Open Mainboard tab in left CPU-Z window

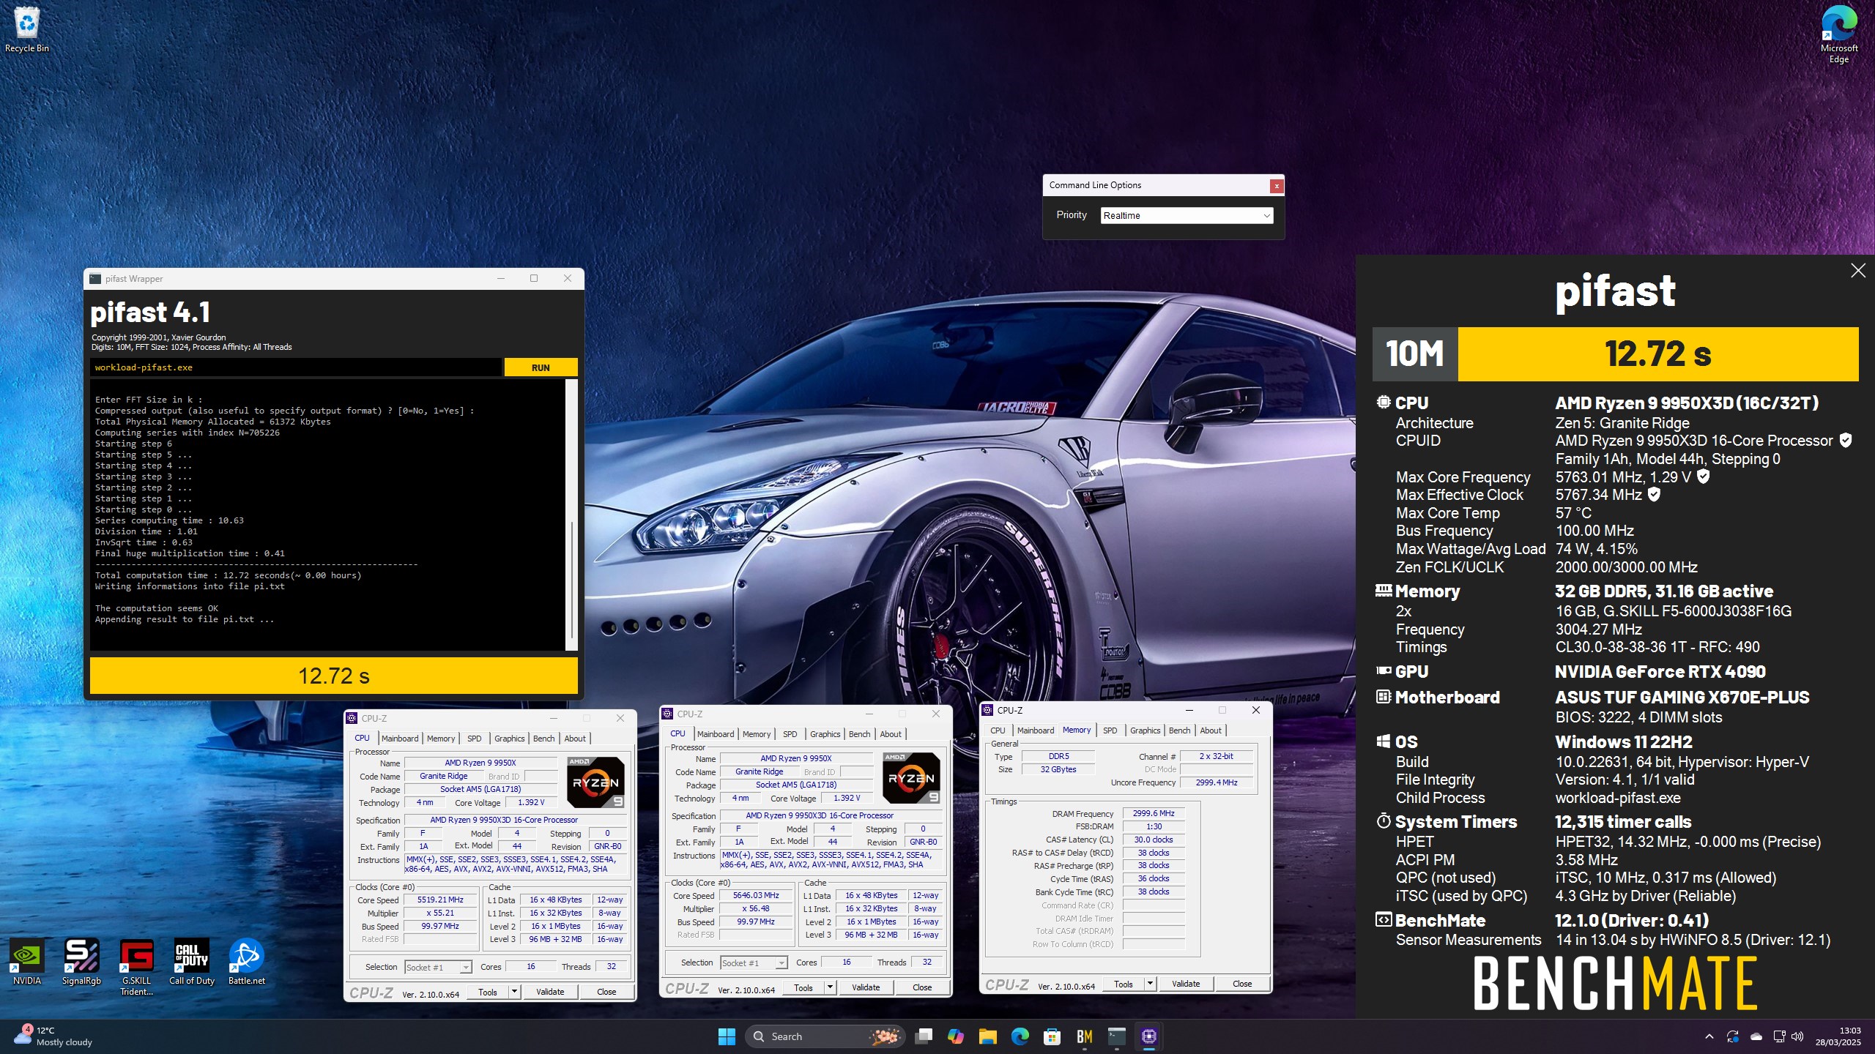pos(400,739)
